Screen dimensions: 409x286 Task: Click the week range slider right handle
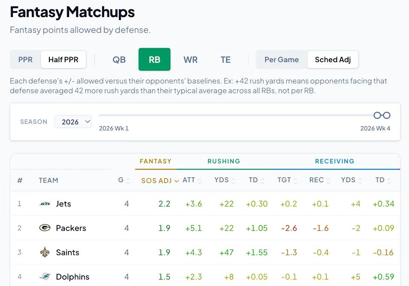(x=386, y=115)
